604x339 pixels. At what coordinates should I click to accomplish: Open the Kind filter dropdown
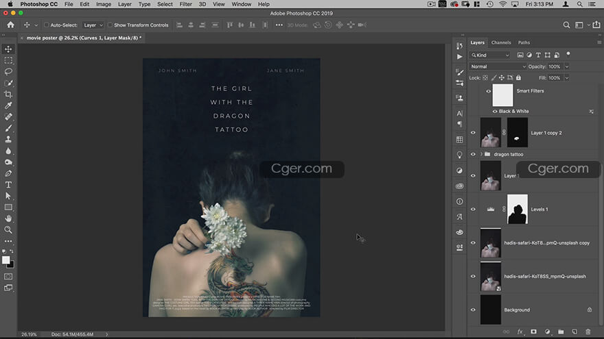pos(490,55)
